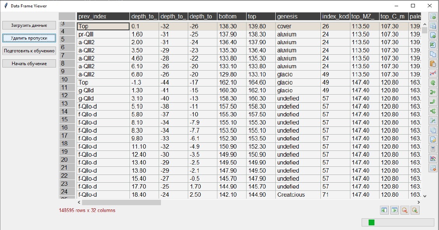Start training with 'Начать обучение' button
This screenshot has height=230, width=439.
[29, 64]
